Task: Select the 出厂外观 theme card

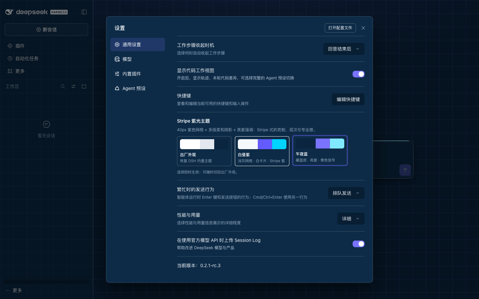Action: [204, 151]
